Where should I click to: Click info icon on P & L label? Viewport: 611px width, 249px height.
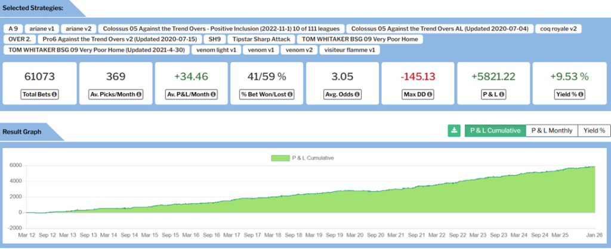click(x=503, y=94)
